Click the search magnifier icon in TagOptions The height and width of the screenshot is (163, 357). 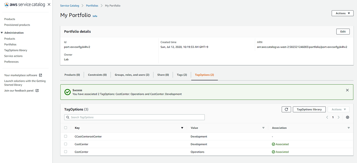pos(68,117)
